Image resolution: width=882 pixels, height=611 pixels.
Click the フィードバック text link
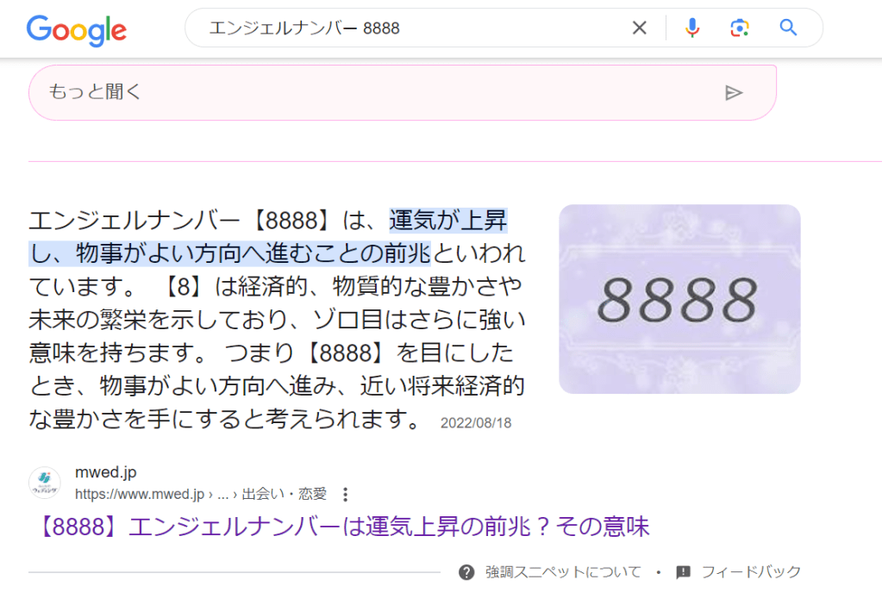(751, 572)
